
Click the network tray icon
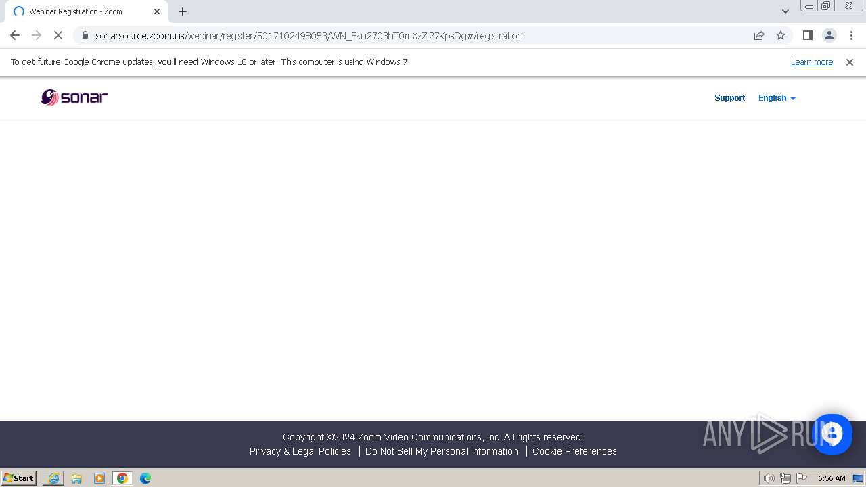[785, 478]
